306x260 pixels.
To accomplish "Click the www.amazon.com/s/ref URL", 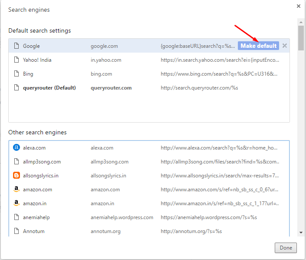I will pyautogui.click(x=220, y=190).
